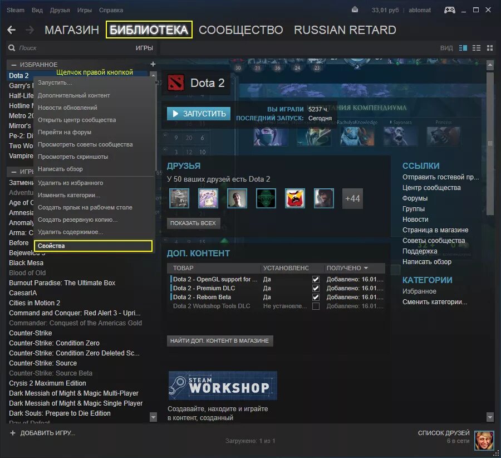Click the game list scroll-down arrow
Viewport: 501px width, 458px height.
click(x=154, y=417)
